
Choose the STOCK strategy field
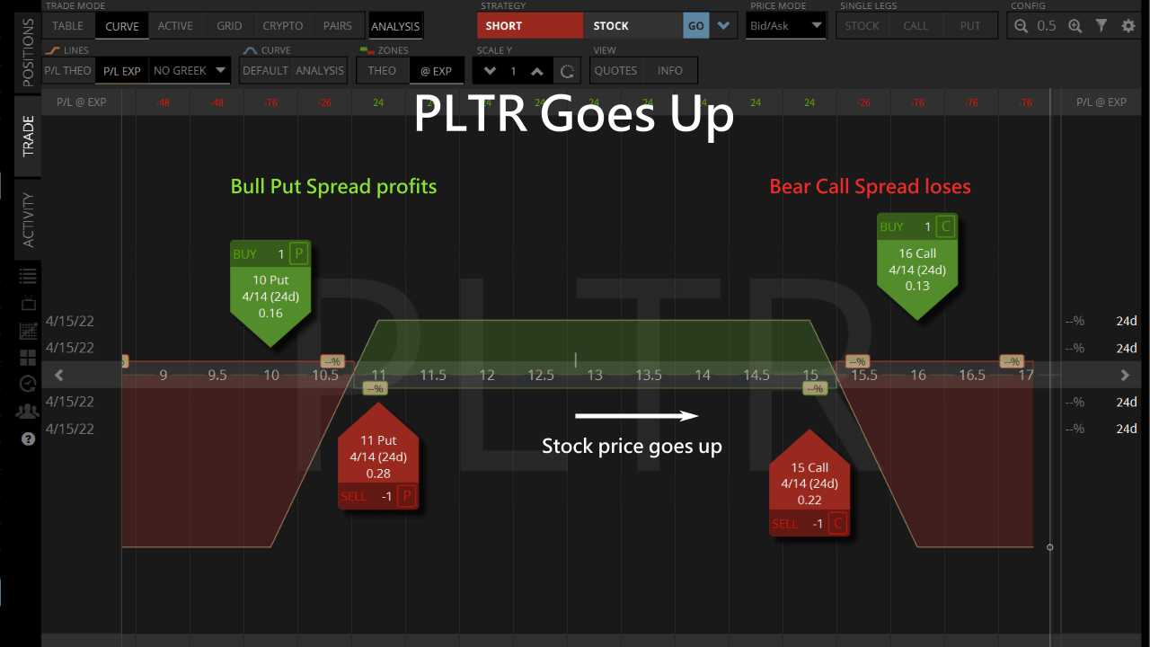coord(632,26)
